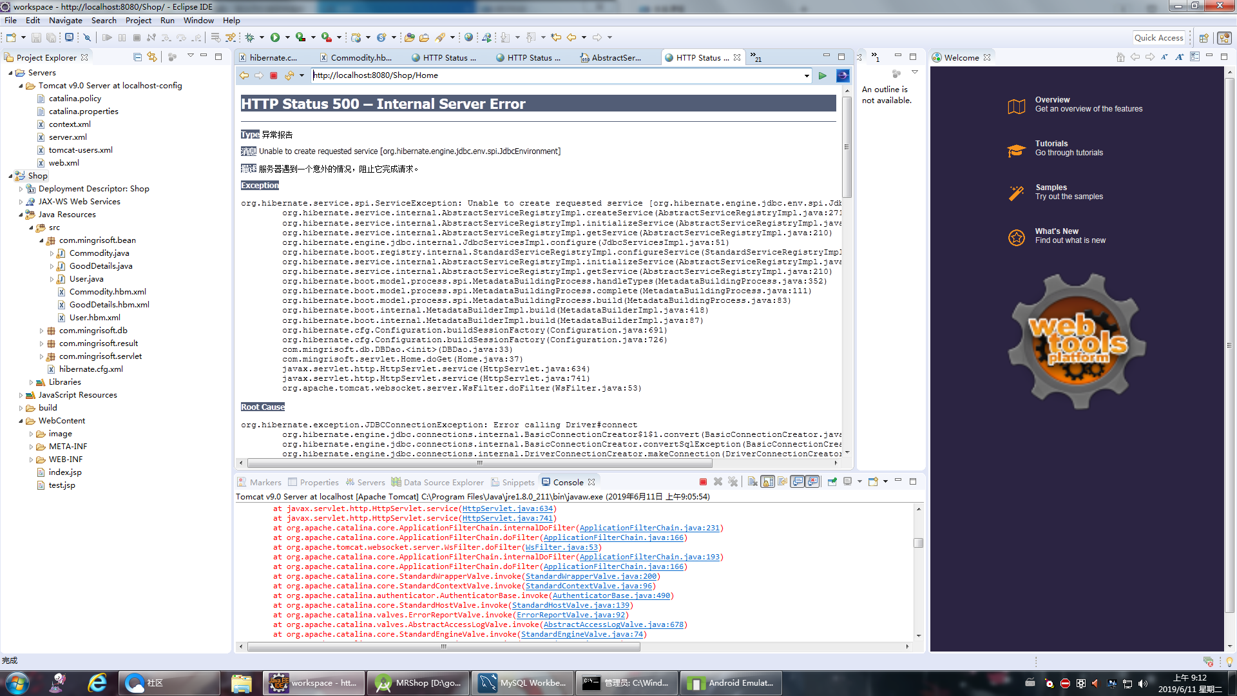Click the Collapse All icon in Project Explorer

point(137,57)
